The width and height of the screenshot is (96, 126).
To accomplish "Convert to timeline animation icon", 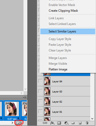I will (19, 123).
